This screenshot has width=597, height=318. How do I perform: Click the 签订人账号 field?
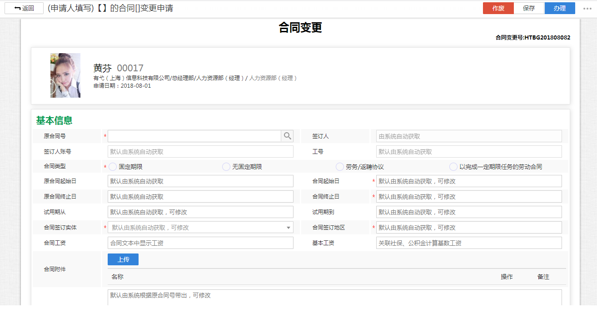tap(200, 152)
